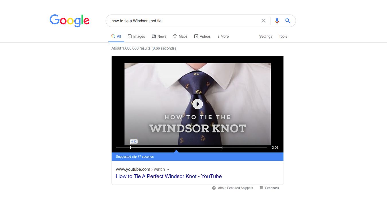The image size is (387, 200).
Task: Click the Feedback flag icon
Action: (261, 188)
